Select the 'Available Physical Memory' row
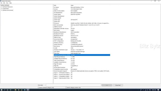Viewport: 161px width, 91px height. click(82, 59)
